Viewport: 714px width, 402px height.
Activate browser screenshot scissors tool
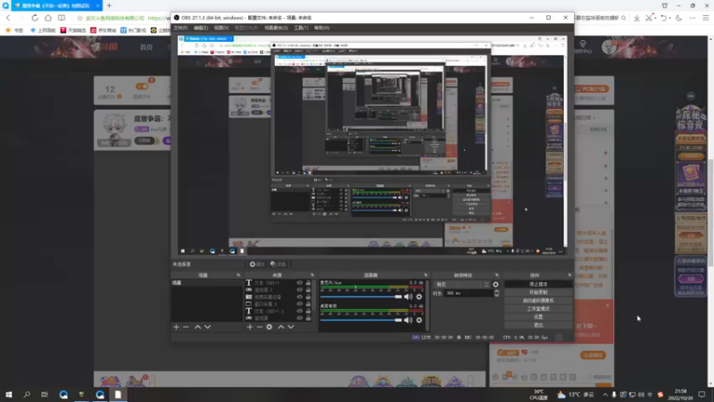click(649, 18)
